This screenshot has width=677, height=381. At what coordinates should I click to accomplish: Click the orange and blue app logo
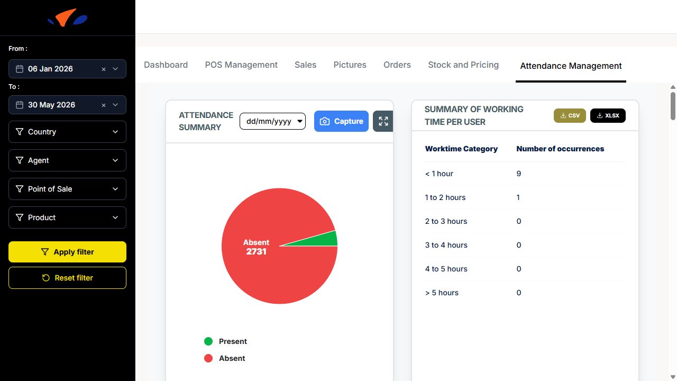(67, 18)
